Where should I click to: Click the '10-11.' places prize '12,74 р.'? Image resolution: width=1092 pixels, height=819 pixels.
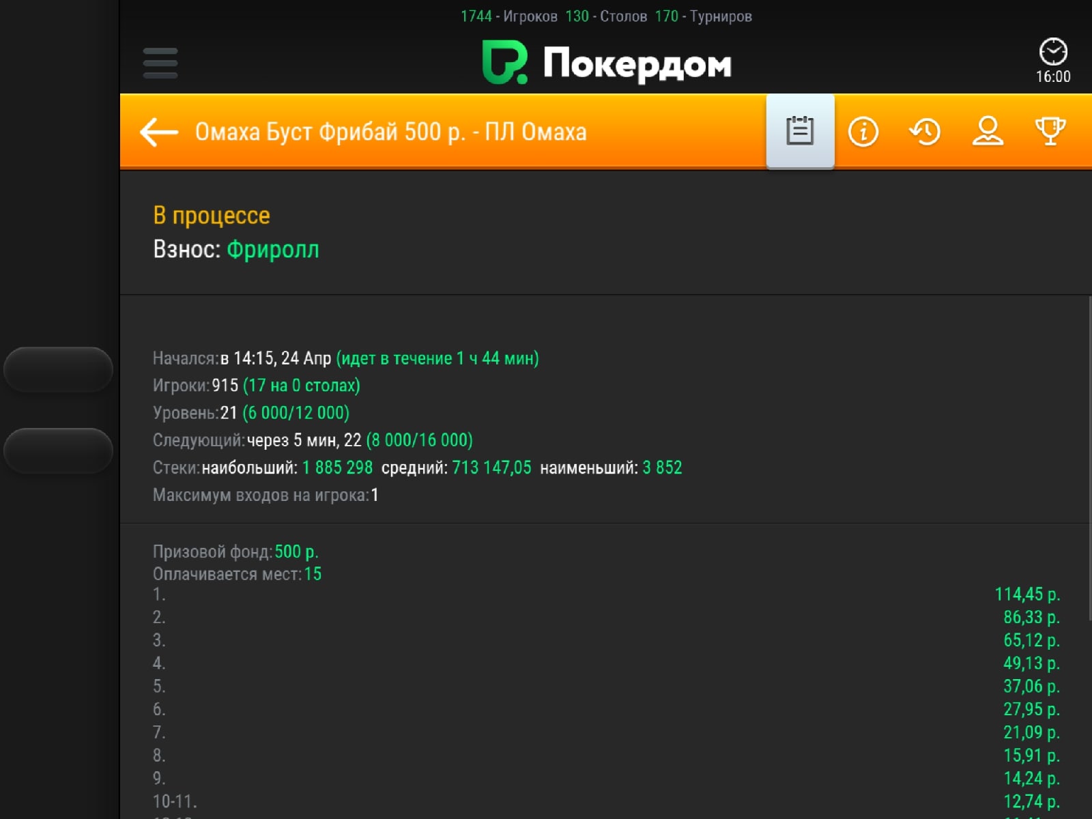[x=1031, y=801]
